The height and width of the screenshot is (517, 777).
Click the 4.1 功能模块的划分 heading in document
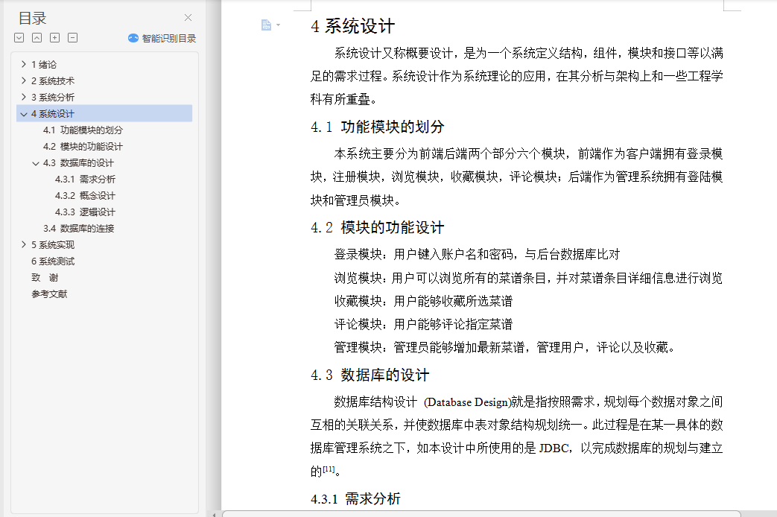click(x=377, y=127)
